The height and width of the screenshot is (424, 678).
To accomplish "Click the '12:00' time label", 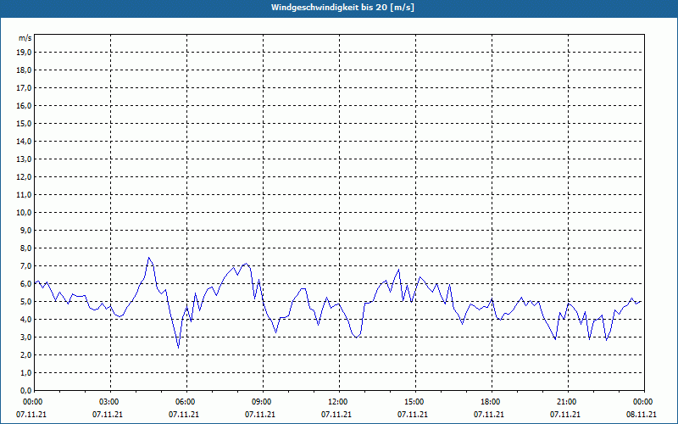I will tap(340, 402).
